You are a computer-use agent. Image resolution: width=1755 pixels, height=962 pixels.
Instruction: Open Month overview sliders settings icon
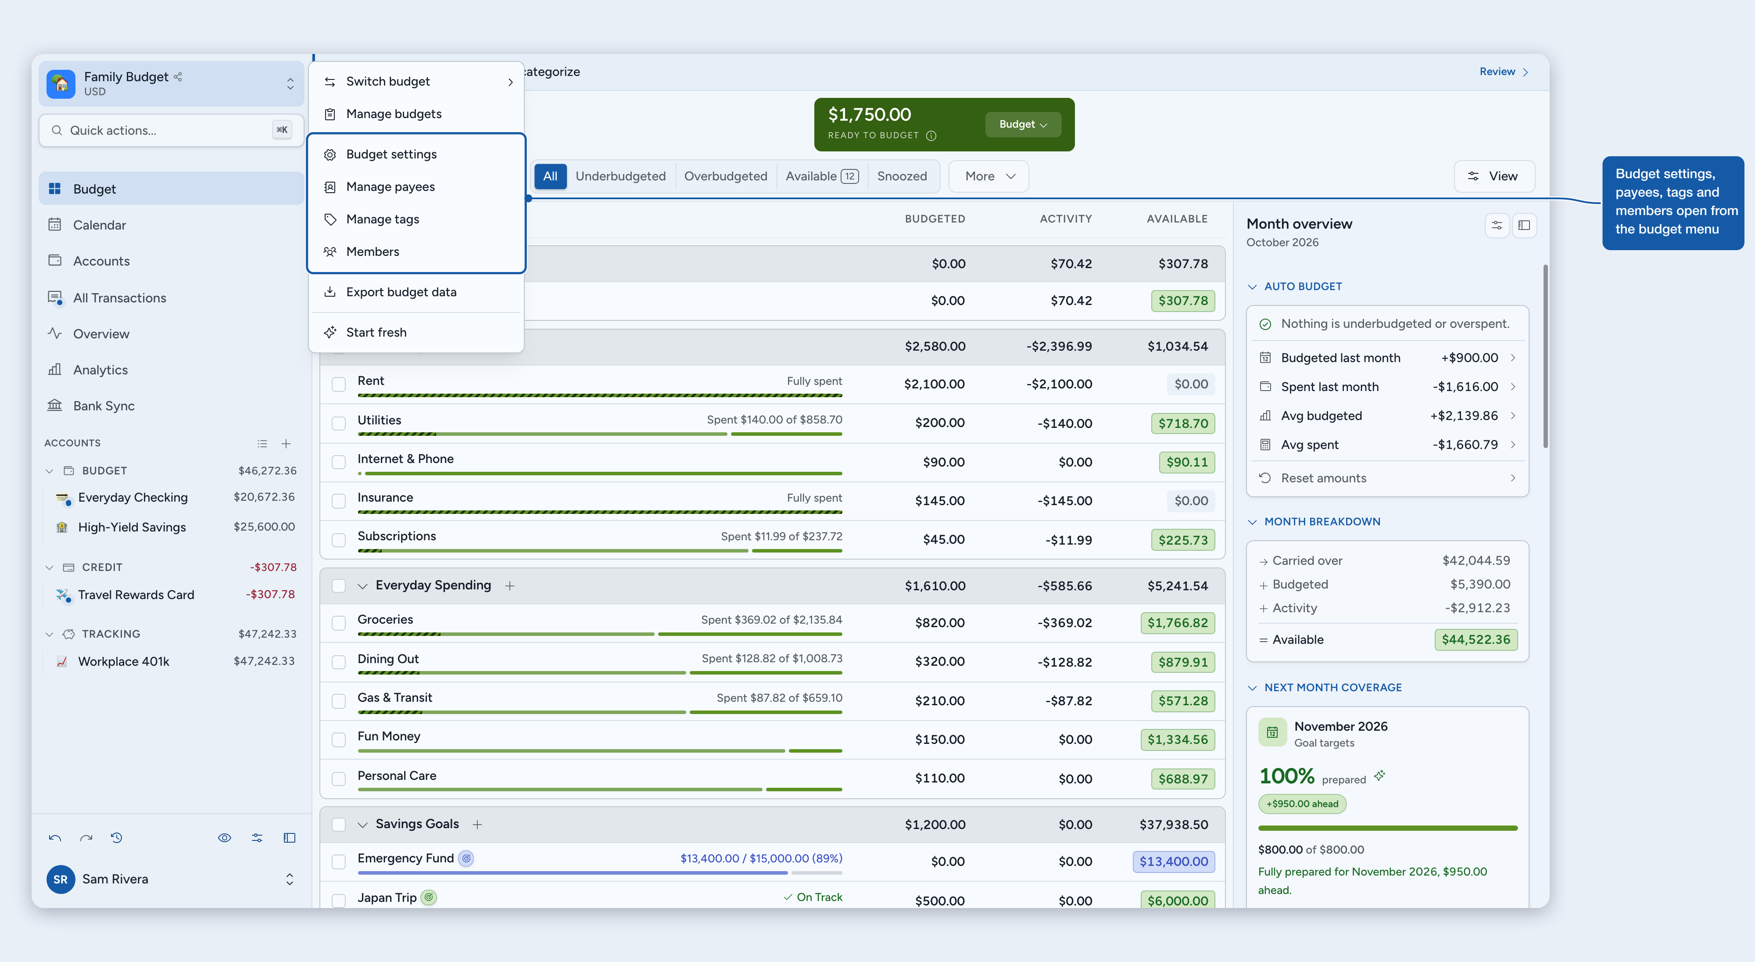1497,226
